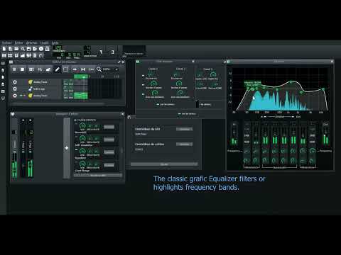Open the gear menu of the blue-note track

click(15, 89)
